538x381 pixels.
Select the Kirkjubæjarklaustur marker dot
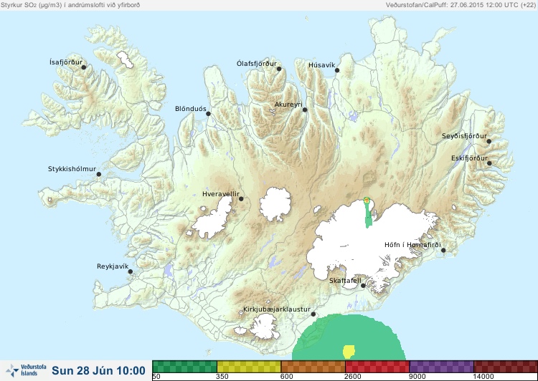(313, 314)
